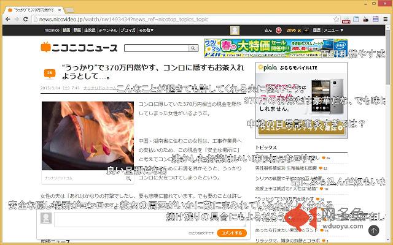Open topic link あったら行きたい東京○○ランド
This screenshot has width=393, height=245.
point(287,230)
